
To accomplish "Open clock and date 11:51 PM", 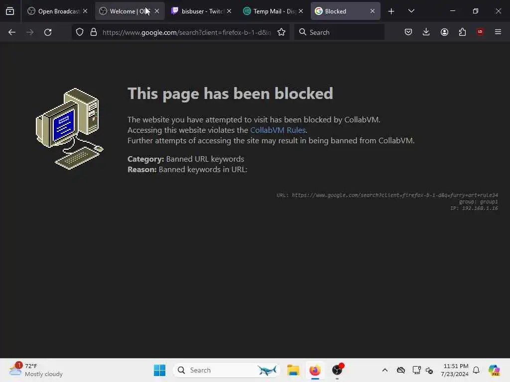I will (455, 370).
